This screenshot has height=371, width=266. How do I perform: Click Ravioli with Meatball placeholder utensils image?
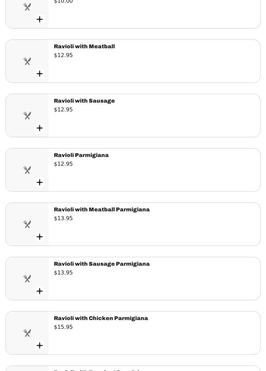tap(27, 61)
